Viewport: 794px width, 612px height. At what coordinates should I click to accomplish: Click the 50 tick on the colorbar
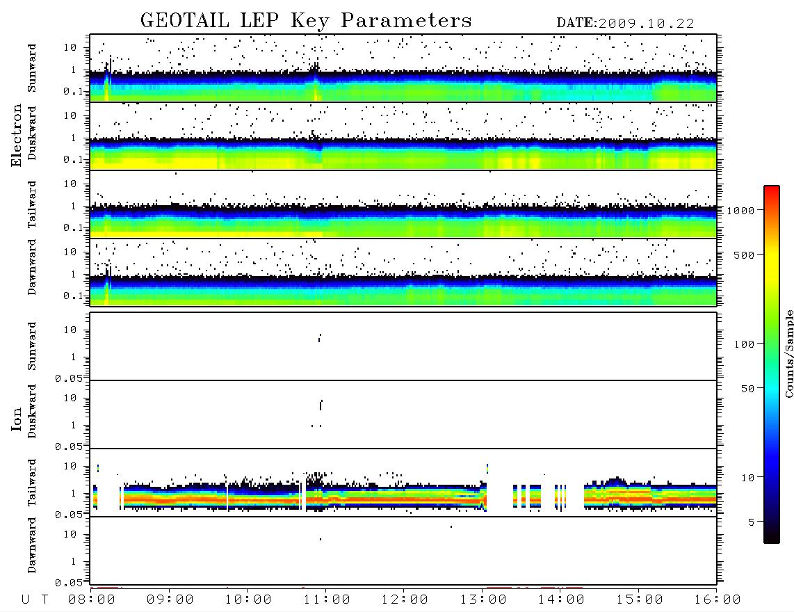click(747, 389)
